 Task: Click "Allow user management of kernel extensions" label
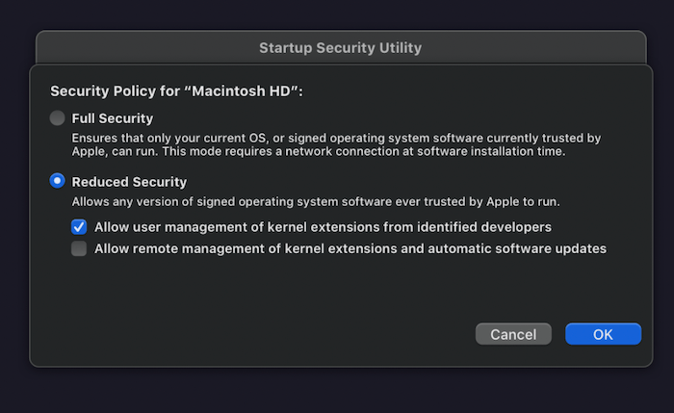pyautogui.click(x=323, y=227)
